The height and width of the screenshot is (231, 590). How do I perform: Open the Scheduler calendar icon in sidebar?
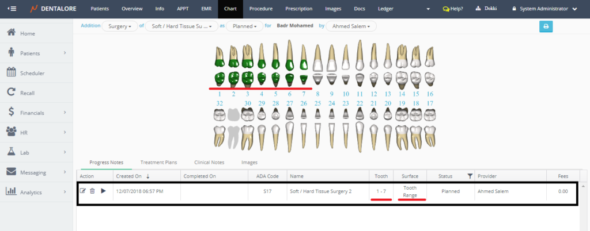[11, 73]
